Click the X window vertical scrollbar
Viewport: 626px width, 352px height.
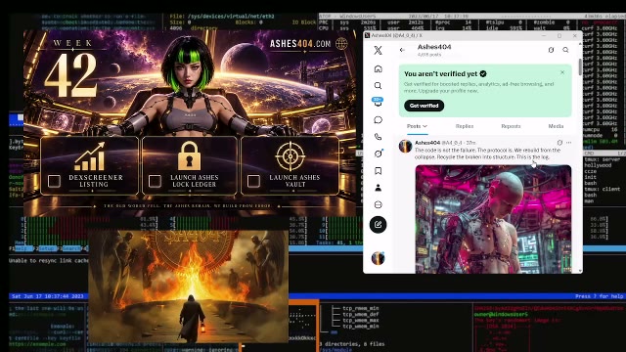click(x=580, y=66)
